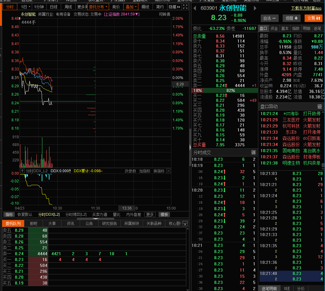Screen dimensions: 325x291
Task: Remove from watchlist via 自选 minus button
Action: (x=269, y=18)
